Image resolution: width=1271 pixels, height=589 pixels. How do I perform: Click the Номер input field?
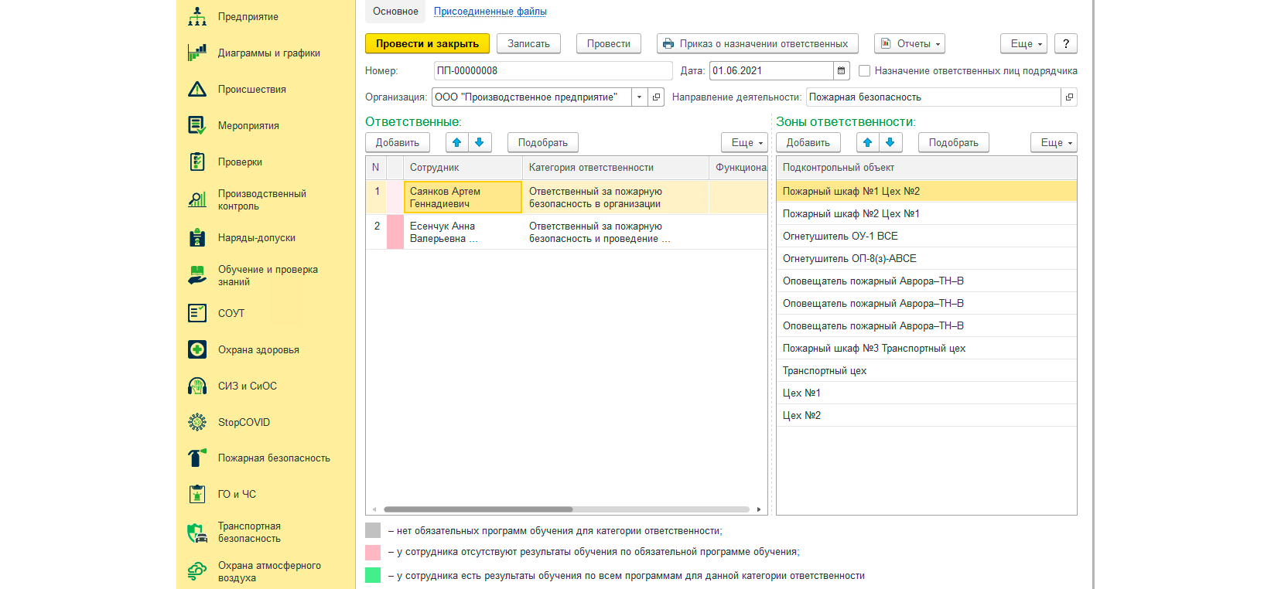[x=553, y=71]
